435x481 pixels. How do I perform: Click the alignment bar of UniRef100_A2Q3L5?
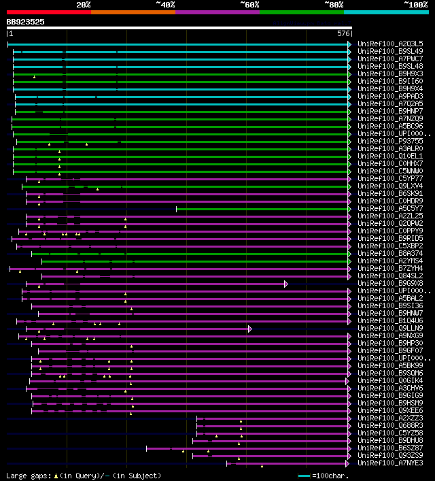[x=178, y=44]
